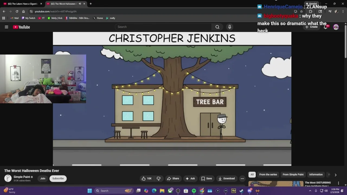The width and height of the screenshot is (347, 195).
Task: Select the Information chip
Action: [316, 175]
